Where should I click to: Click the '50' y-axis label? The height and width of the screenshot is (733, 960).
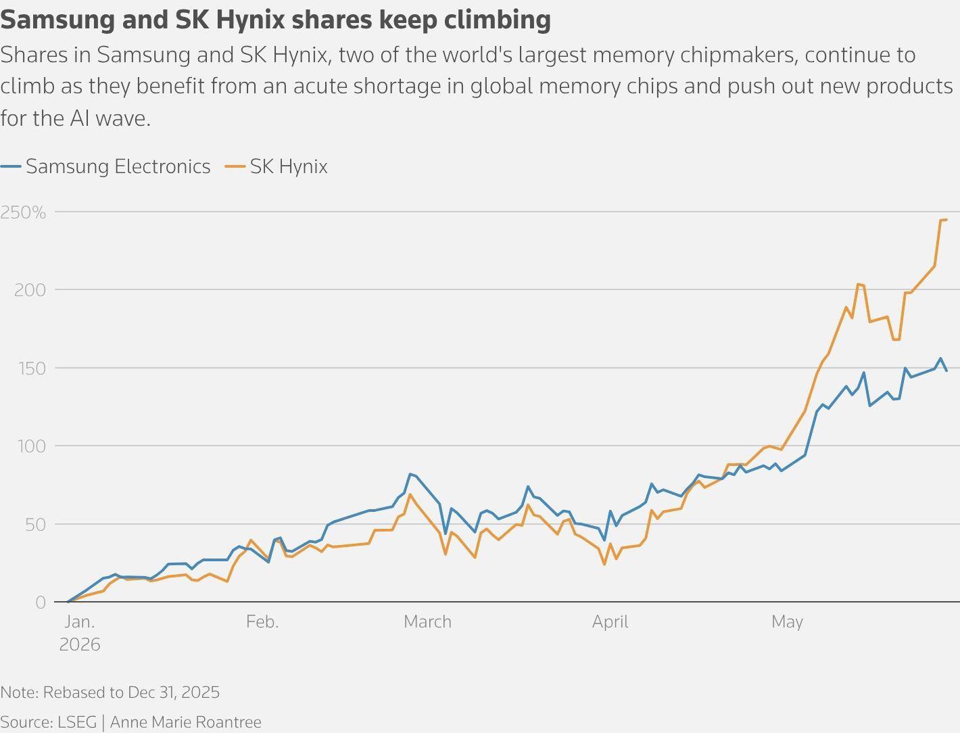(x=36, y=525)
